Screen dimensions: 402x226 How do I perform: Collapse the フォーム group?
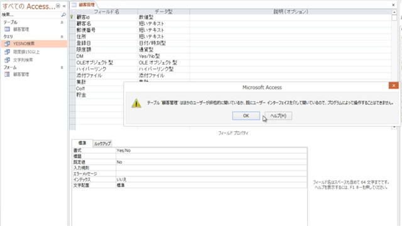coord(62,67)
